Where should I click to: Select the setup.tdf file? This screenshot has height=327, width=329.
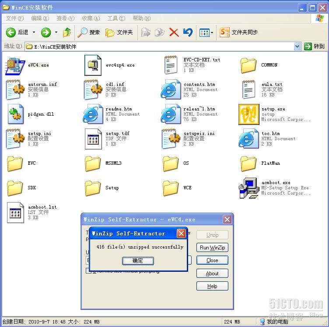point(93,139)
